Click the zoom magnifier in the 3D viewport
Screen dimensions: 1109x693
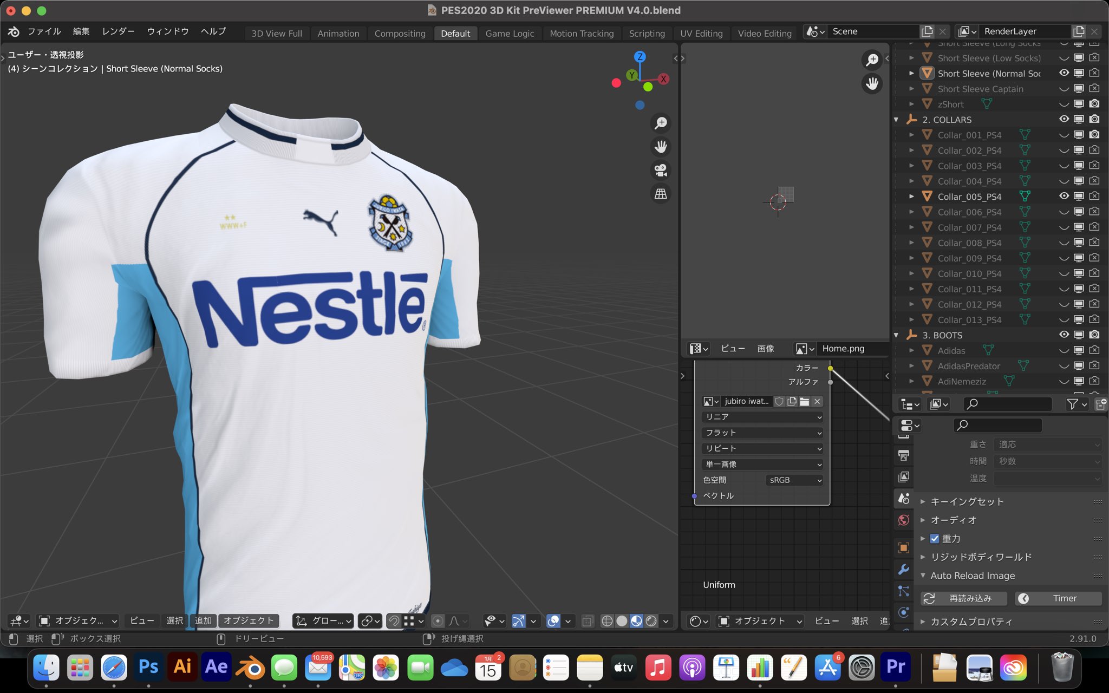coord(661,123)
